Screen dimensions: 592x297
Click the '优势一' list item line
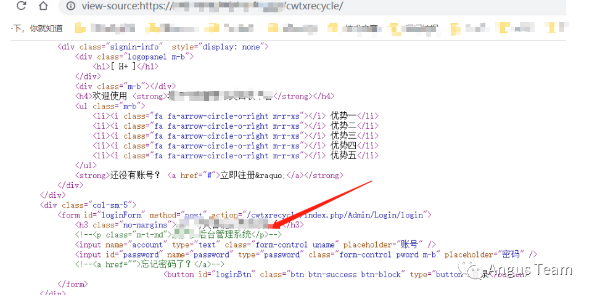coord(236,116)
